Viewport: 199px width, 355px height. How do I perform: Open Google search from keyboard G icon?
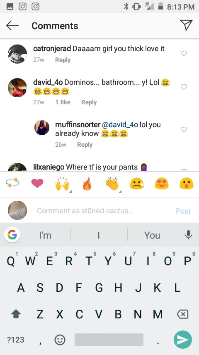coord(12,235)
